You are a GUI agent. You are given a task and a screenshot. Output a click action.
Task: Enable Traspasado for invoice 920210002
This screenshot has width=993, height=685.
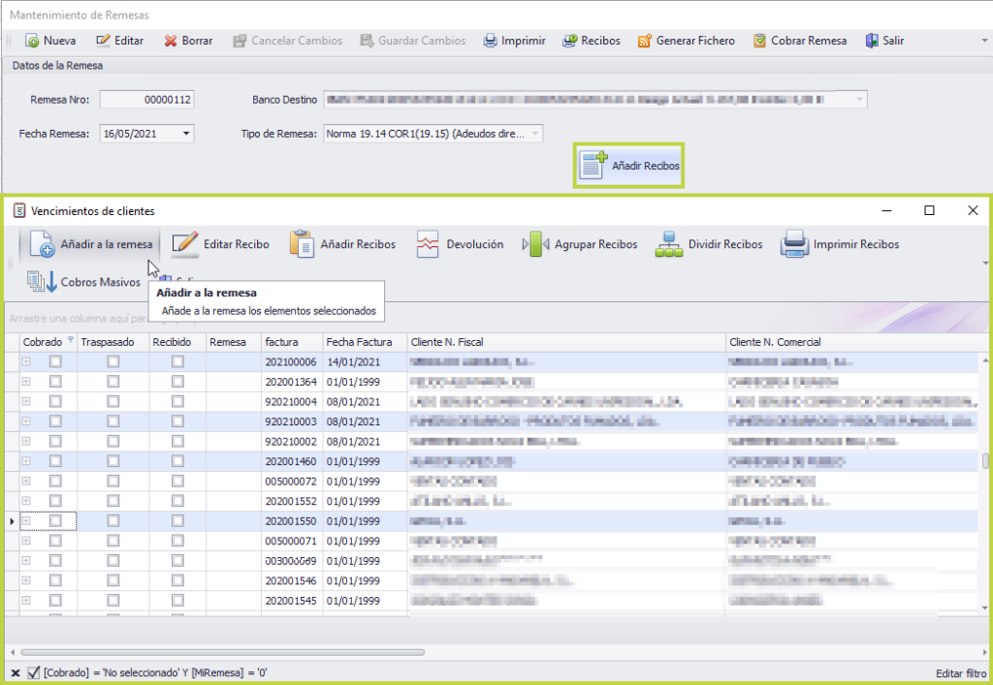tap(113, 442)
